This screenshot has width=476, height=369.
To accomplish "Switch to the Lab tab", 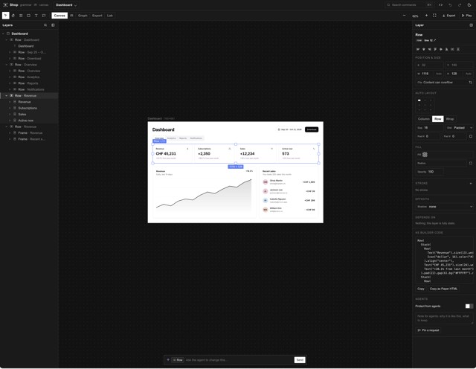I will coord(110,16).
